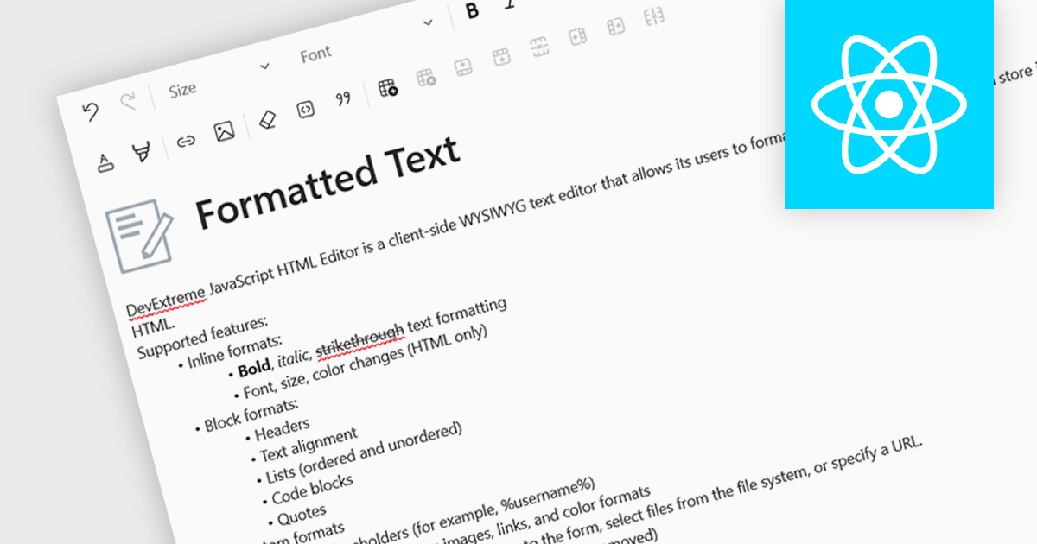Click the insert row below icon
Viewport: 1037px width, 544px height.
(x=501, y=58)
